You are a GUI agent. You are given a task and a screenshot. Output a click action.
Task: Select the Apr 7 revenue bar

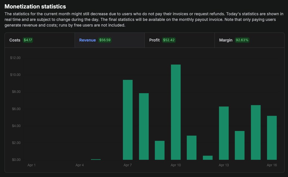pos(128,120)
